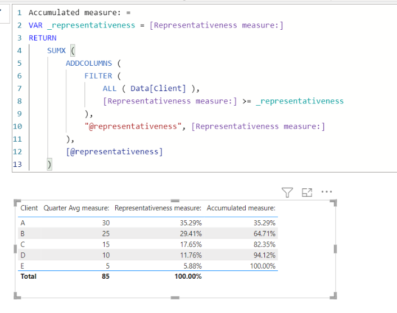Click the 35.29% Representativeness value for A
397x313 pixels.
coord(191,223)
